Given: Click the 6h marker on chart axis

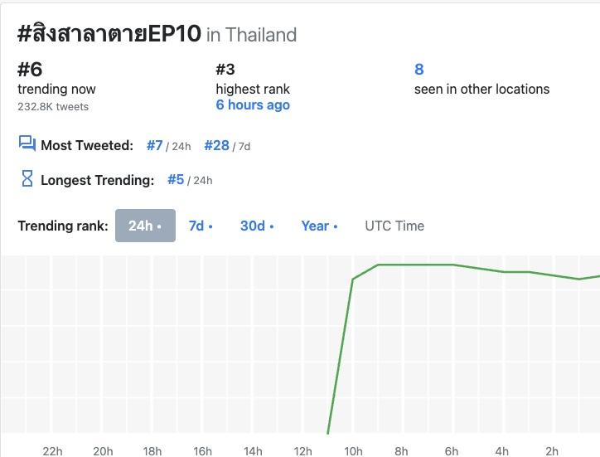Looking at the screenshot, I should (x=452, y=450).
